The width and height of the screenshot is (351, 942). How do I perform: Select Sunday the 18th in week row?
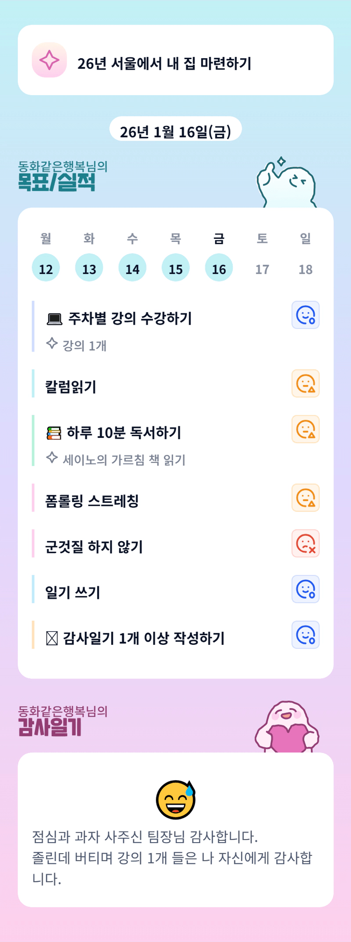306,269
